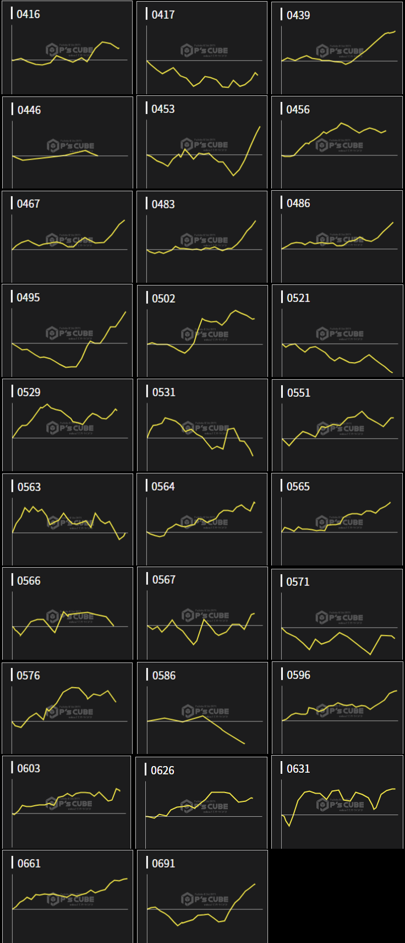Open the 0661 graph thumbnail
Screen dimensions: 405x943
click(67, 896)
